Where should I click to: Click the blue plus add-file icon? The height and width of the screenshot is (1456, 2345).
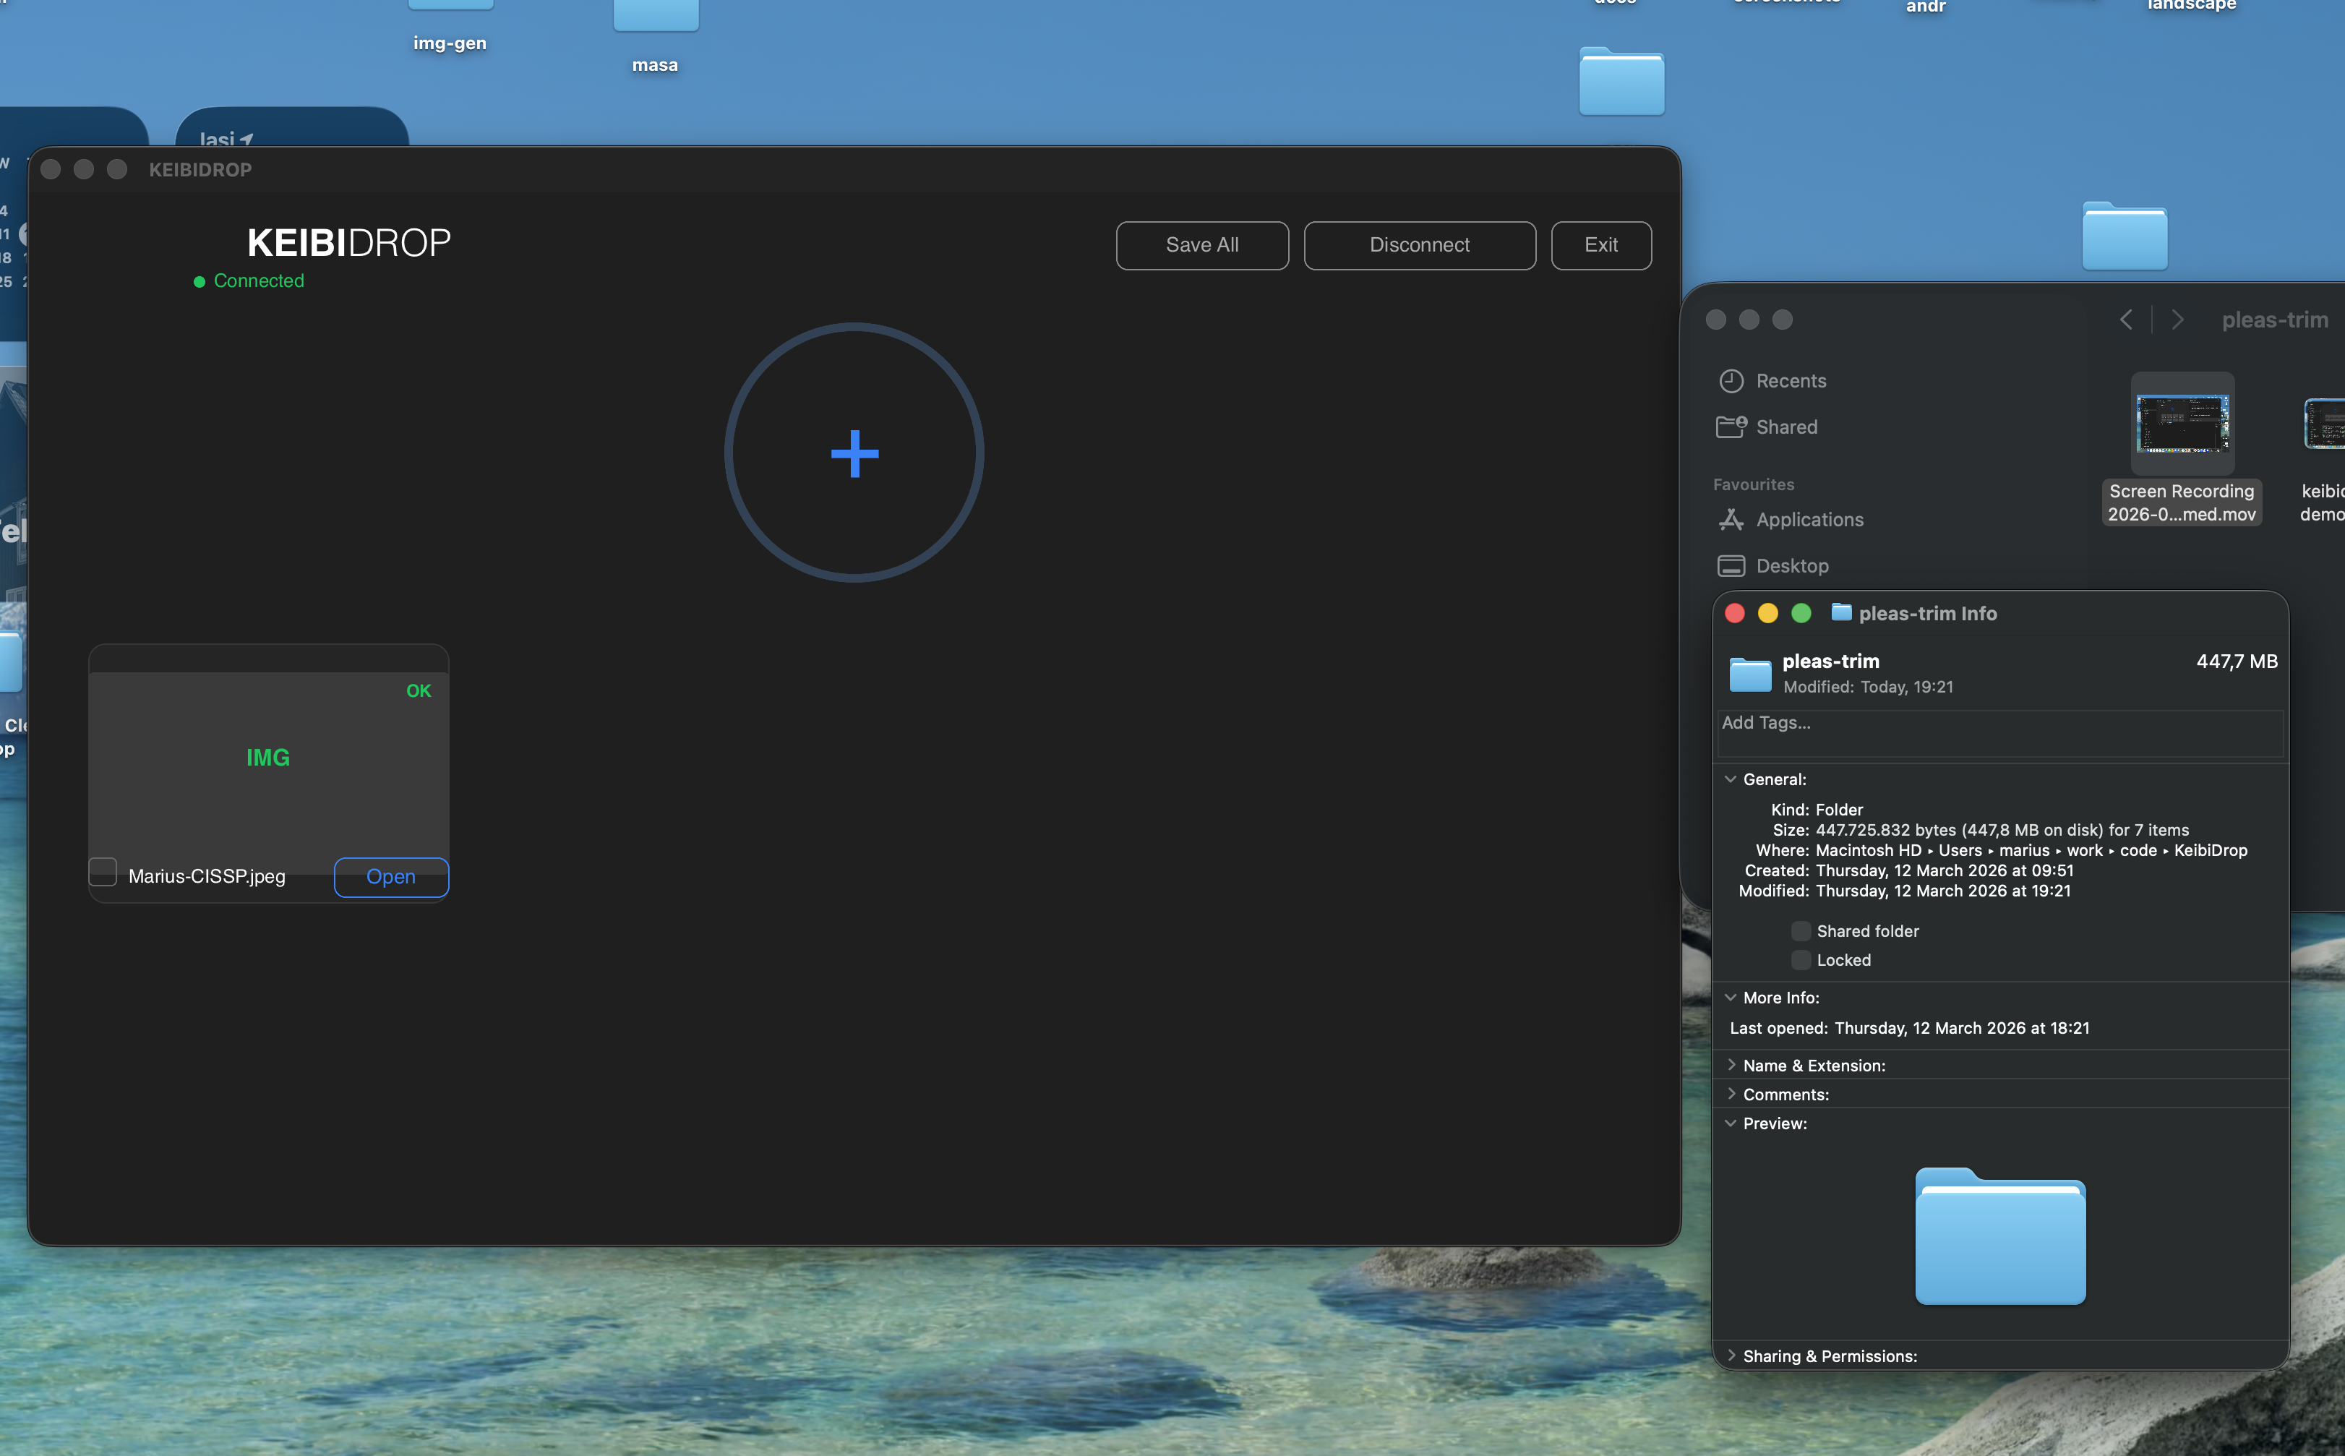854,453
